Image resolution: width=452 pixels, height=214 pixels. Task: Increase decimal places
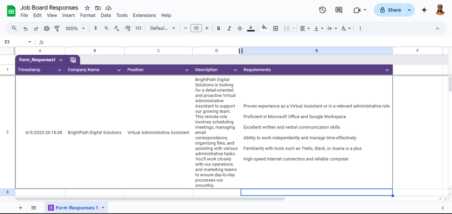(x=127, y=28)
